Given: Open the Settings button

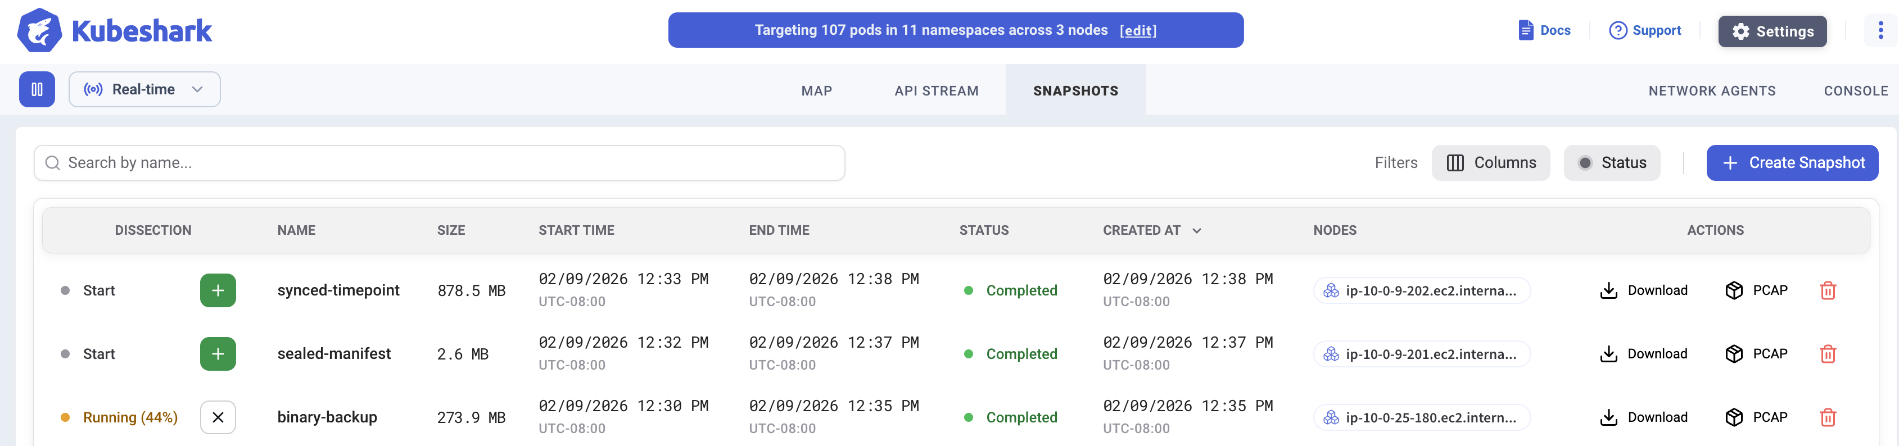Looking at the screenshot, I should coord(1771,31).
